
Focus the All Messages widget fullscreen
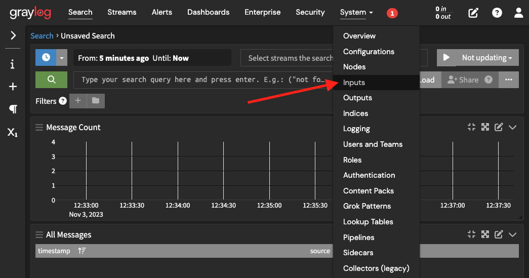(x=485, y=234)
